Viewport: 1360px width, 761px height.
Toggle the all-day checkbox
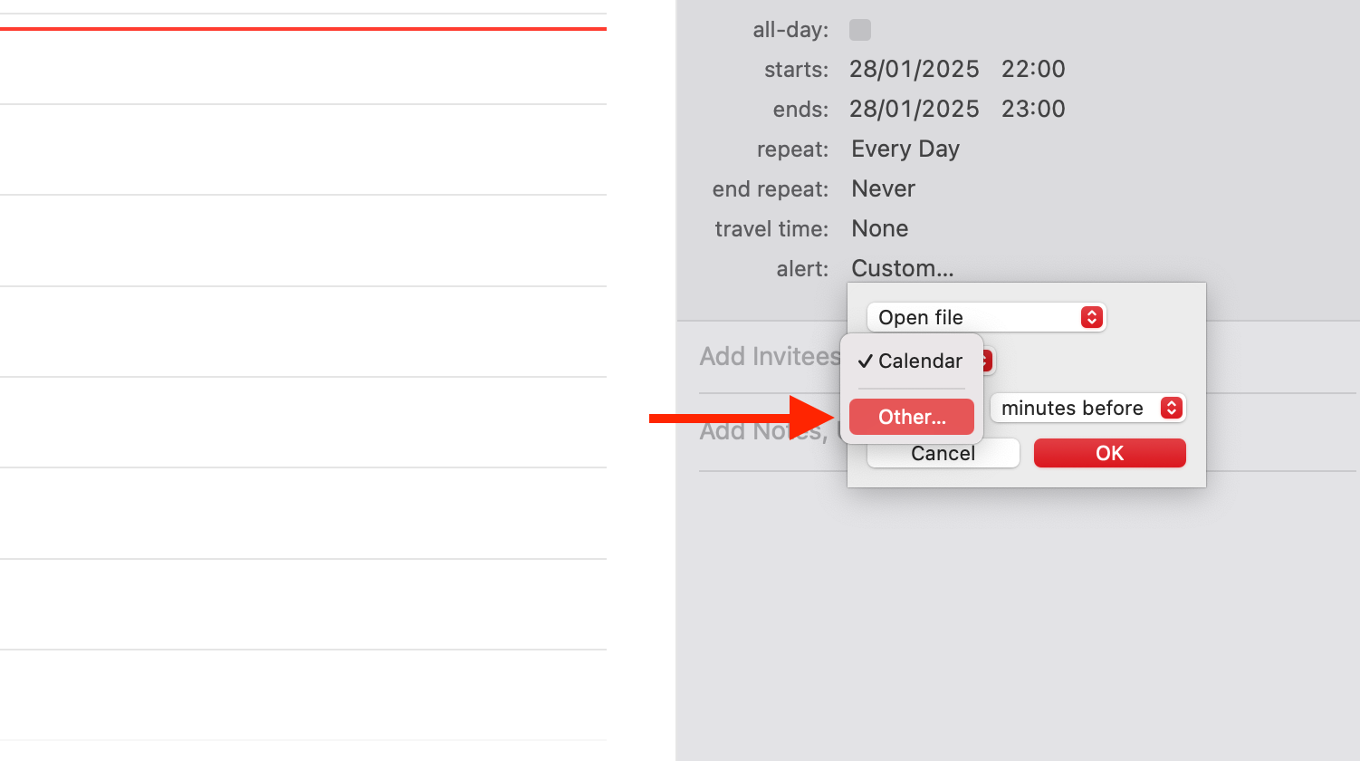coord(860,30)
